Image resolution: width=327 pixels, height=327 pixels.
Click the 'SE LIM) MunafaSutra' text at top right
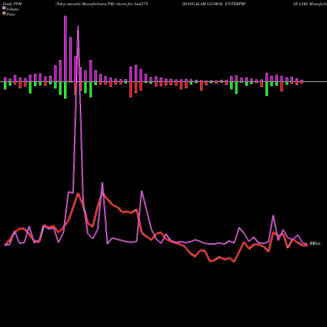(310, 4)
